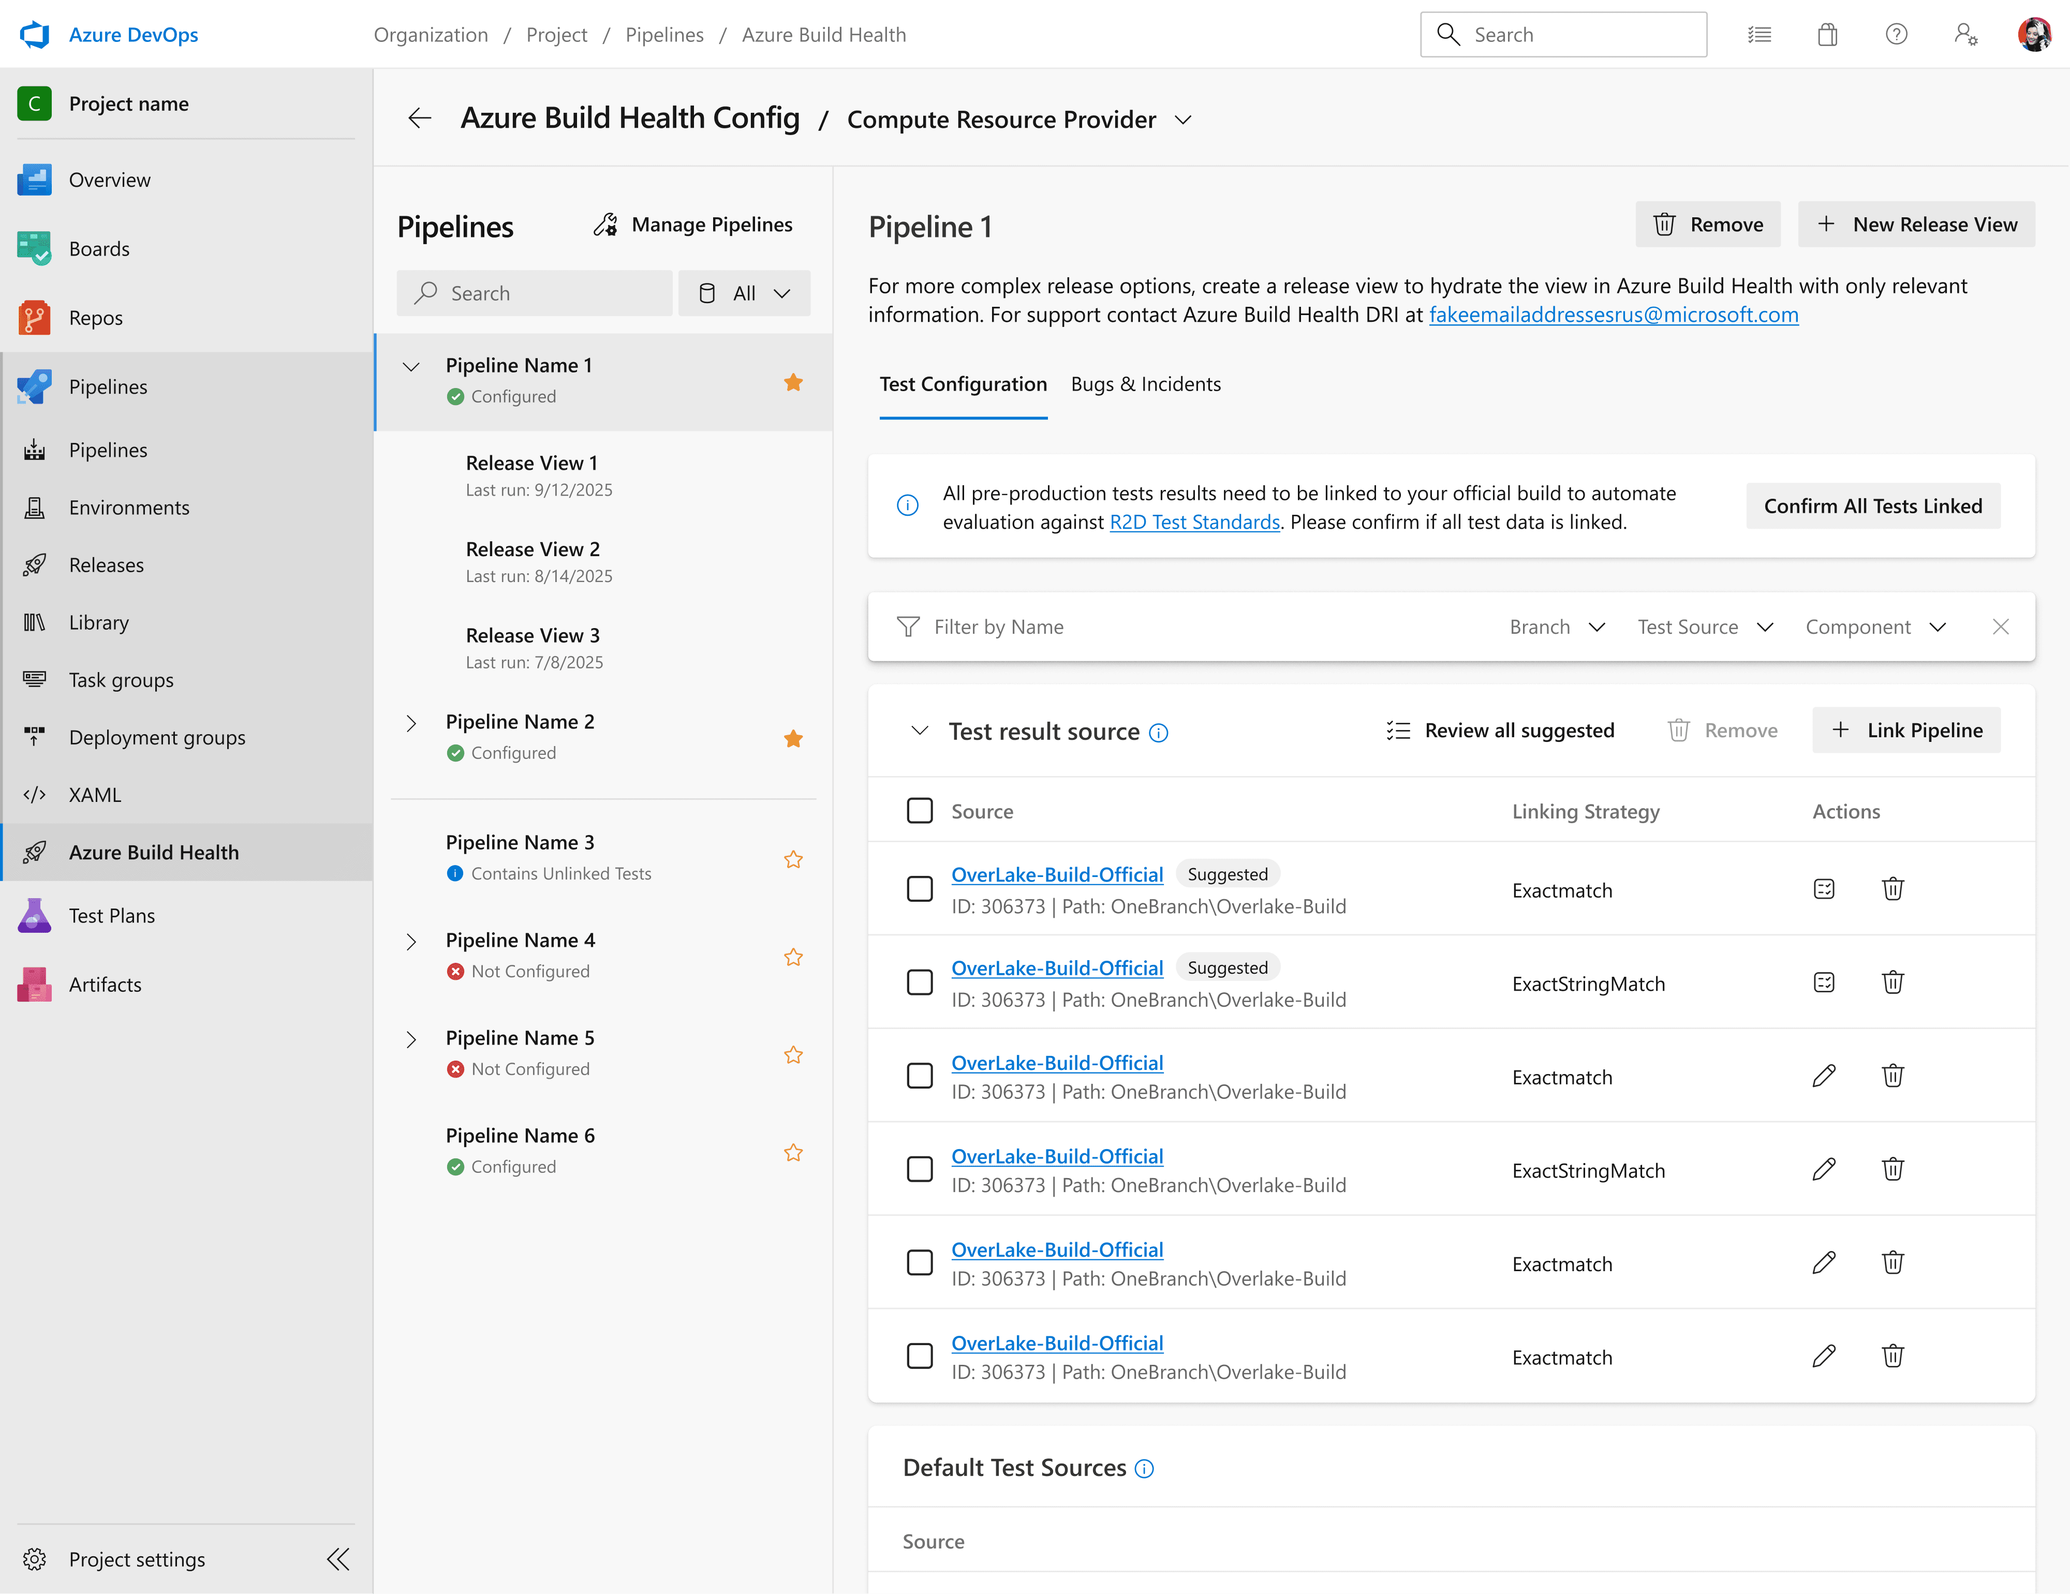
Task: Open the Test Source filter dropdown
Action: click(1705, 628)
